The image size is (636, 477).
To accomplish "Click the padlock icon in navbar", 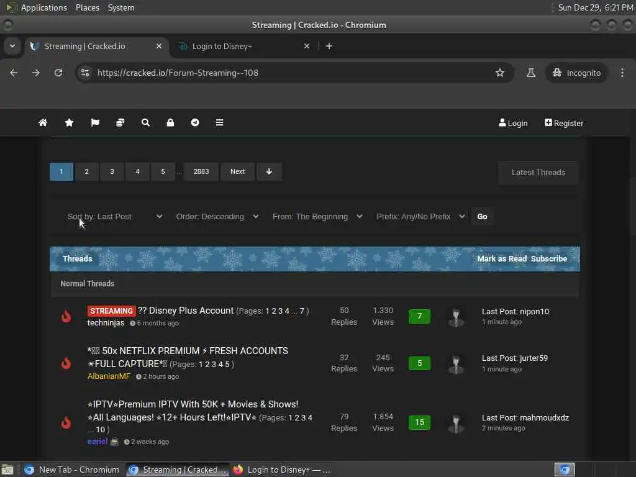I will coord(170,122).
